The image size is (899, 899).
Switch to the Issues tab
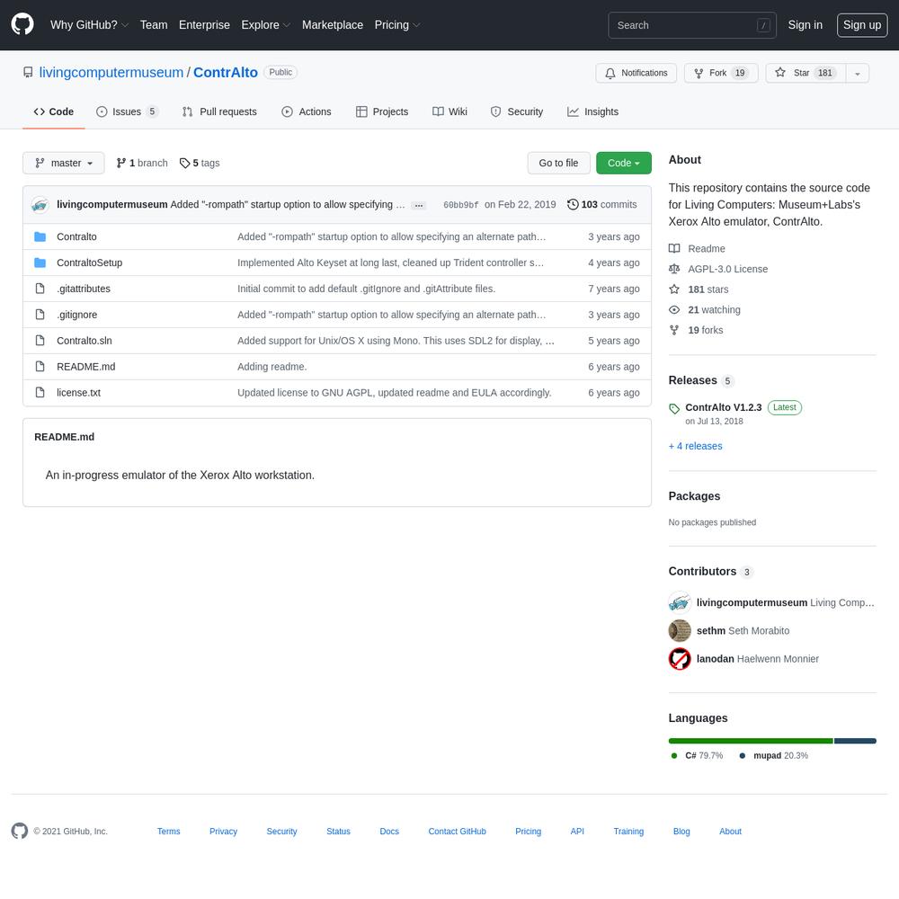(127, 111)
